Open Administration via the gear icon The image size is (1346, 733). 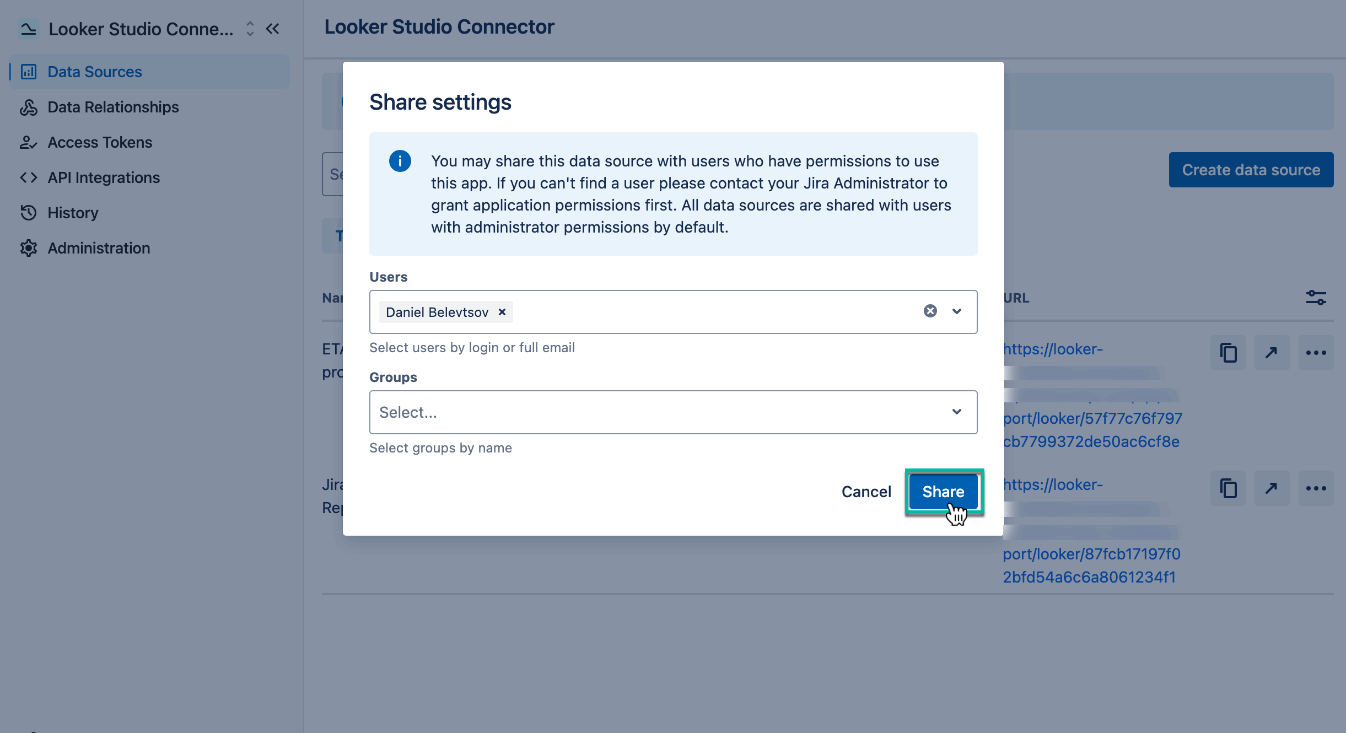[29, 248]
